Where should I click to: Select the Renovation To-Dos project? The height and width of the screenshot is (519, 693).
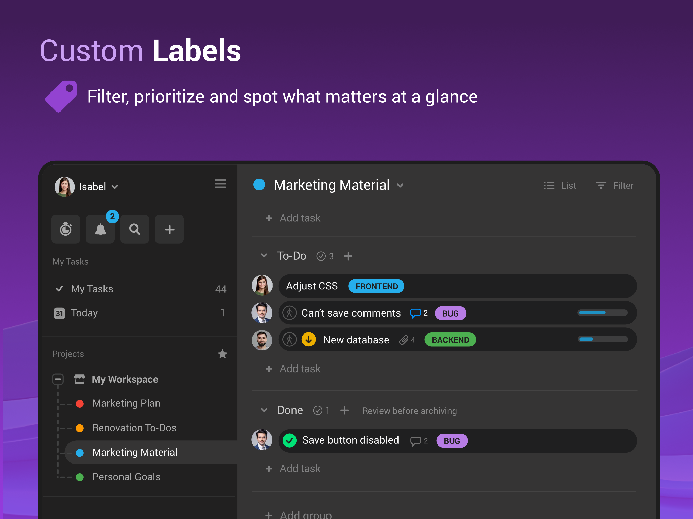coord(134,428)
